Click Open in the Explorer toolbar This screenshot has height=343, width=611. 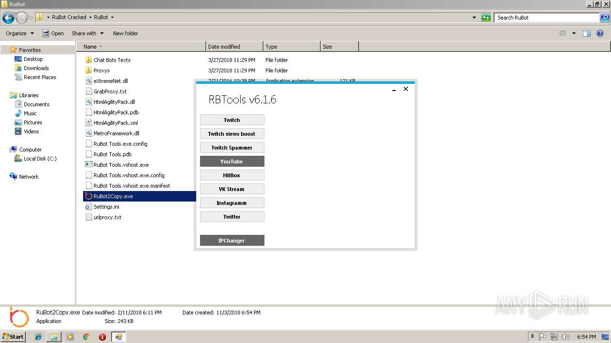coord(53,33)
